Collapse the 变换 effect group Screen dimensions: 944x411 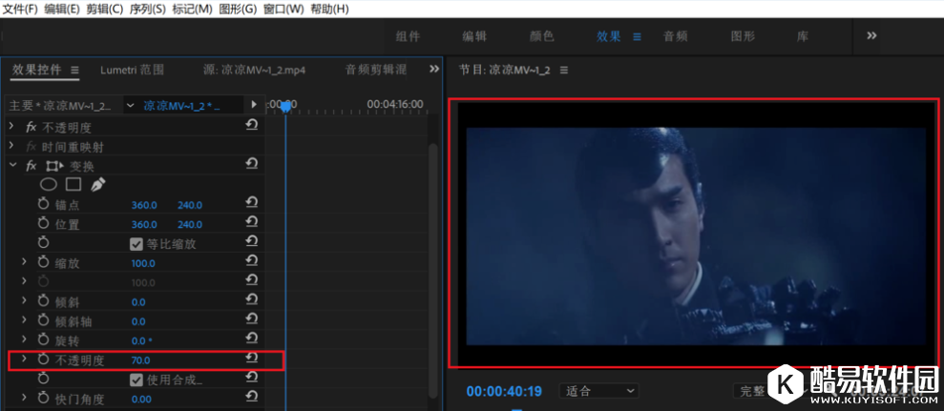point(11,165)
